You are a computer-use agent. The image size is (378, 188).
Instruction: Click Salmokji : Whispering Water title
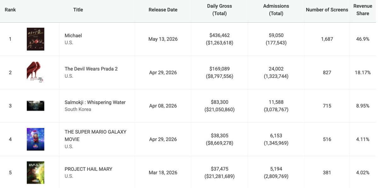point(95,102)
